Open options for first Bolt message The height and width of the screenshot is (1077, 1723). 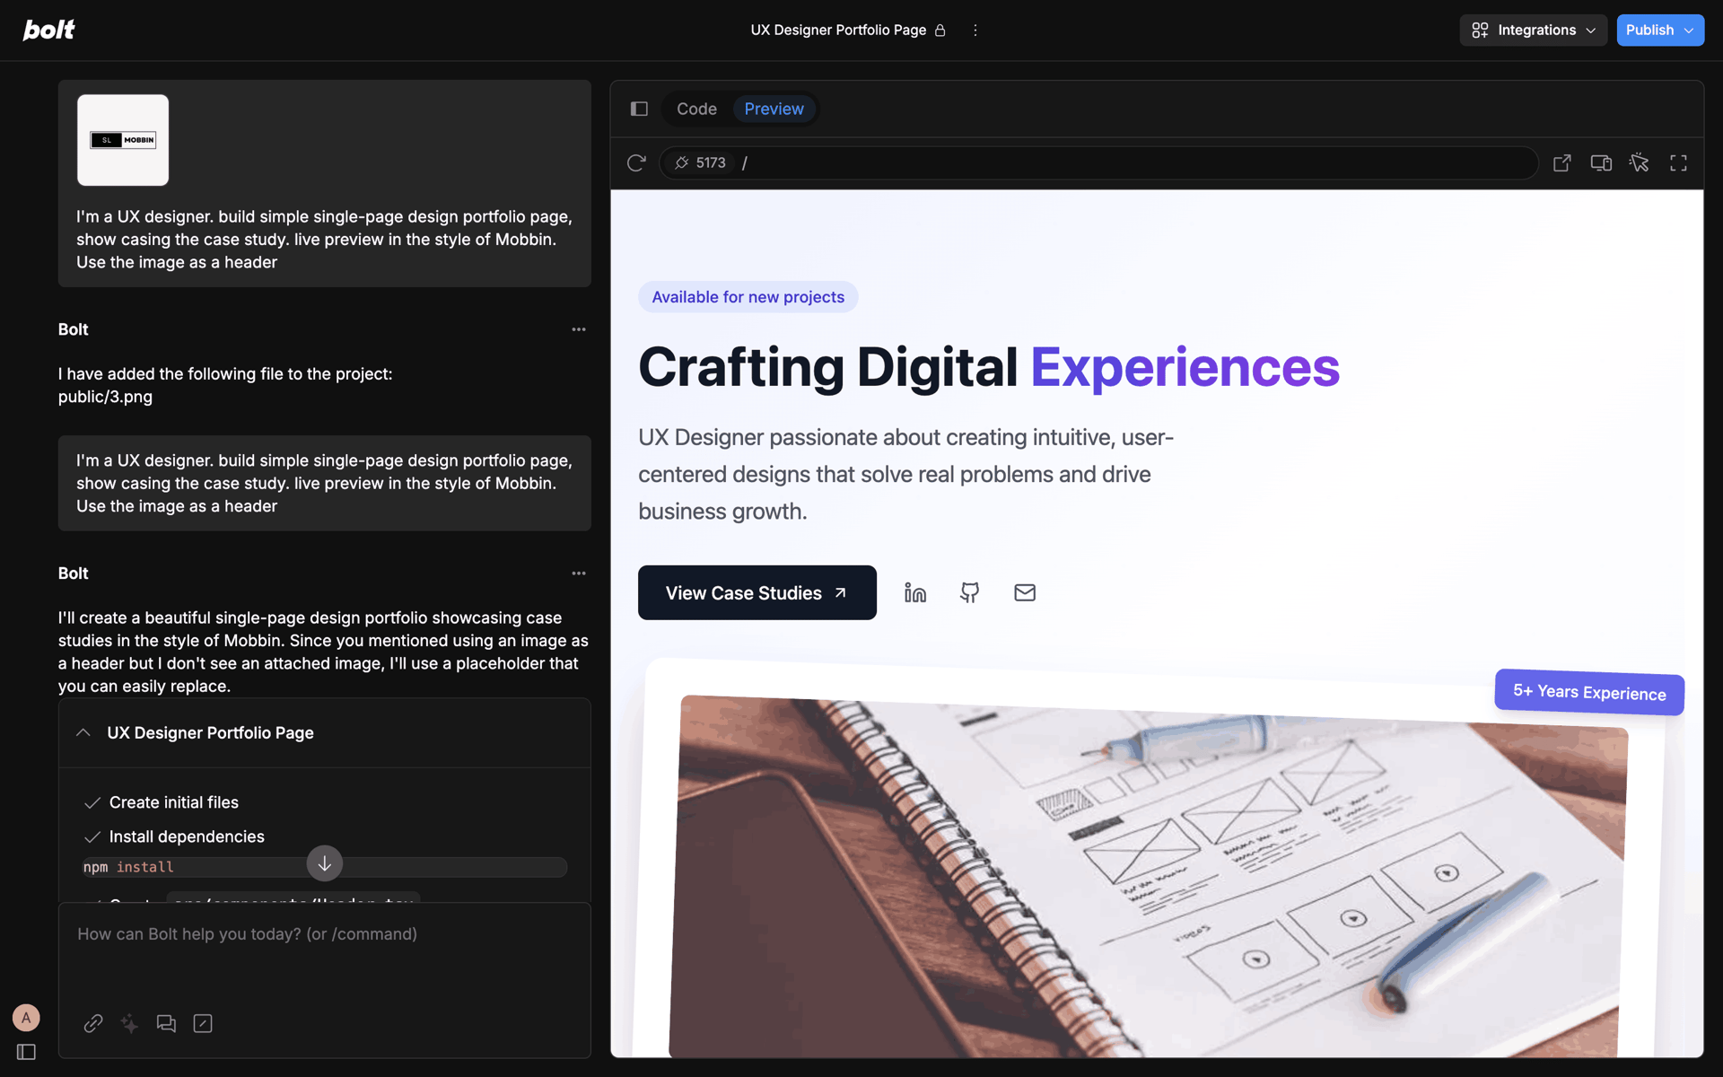click(x=579, y=329)
